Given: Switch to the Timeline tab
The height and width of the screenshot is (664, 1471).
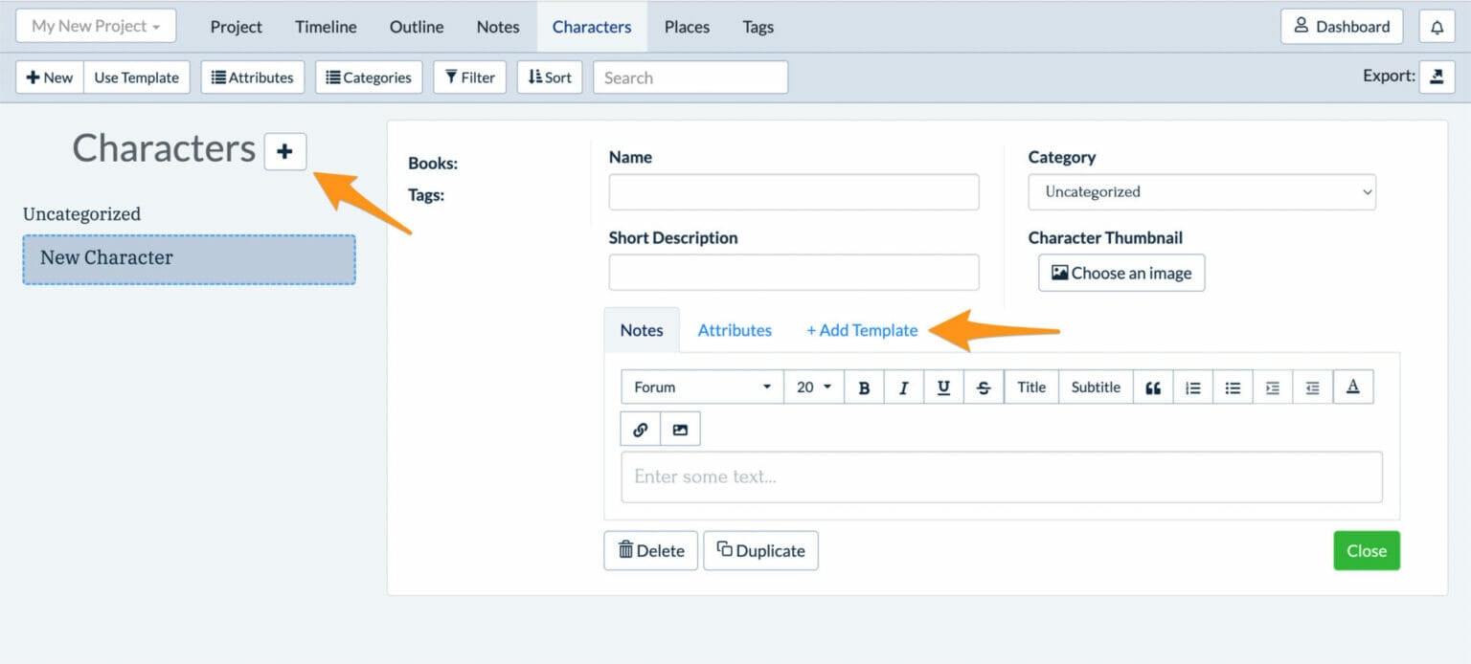Looking at the screenshot, I should (x=326, y=27).
